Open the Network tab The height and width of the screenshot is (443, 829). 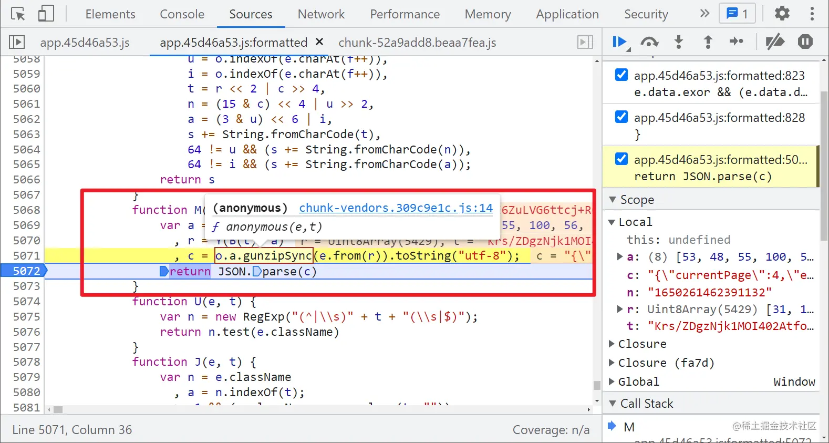321,14
